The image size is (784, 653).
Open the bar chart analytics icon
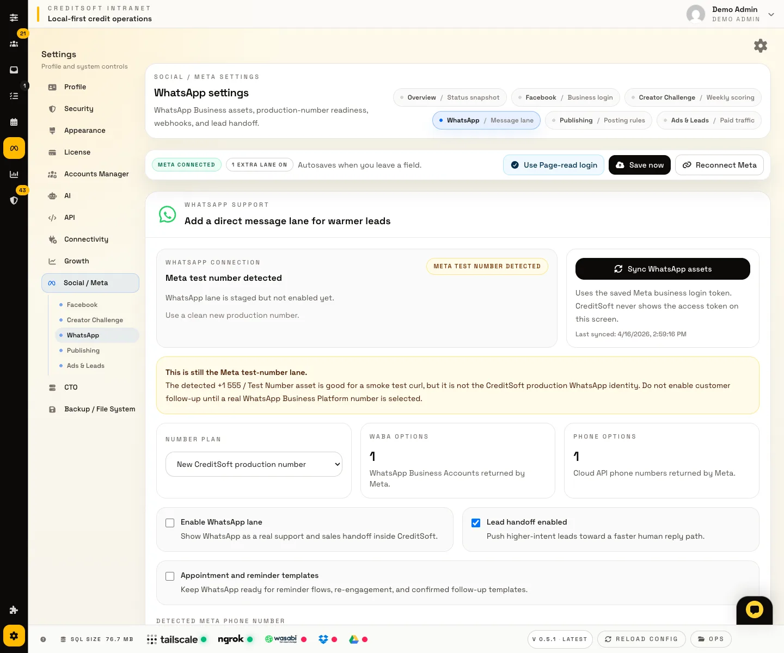(x=14, y=174)
